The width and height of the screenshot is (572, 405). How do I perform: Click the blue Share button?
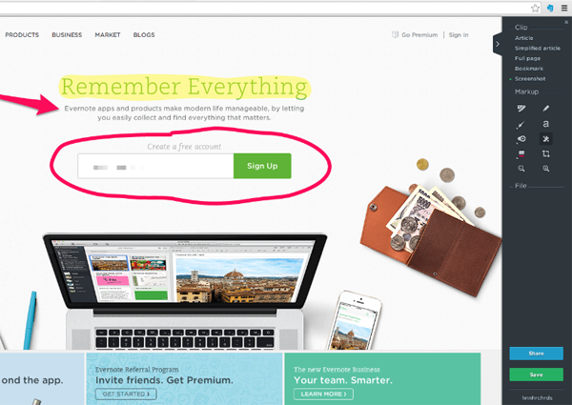[536, 354]
